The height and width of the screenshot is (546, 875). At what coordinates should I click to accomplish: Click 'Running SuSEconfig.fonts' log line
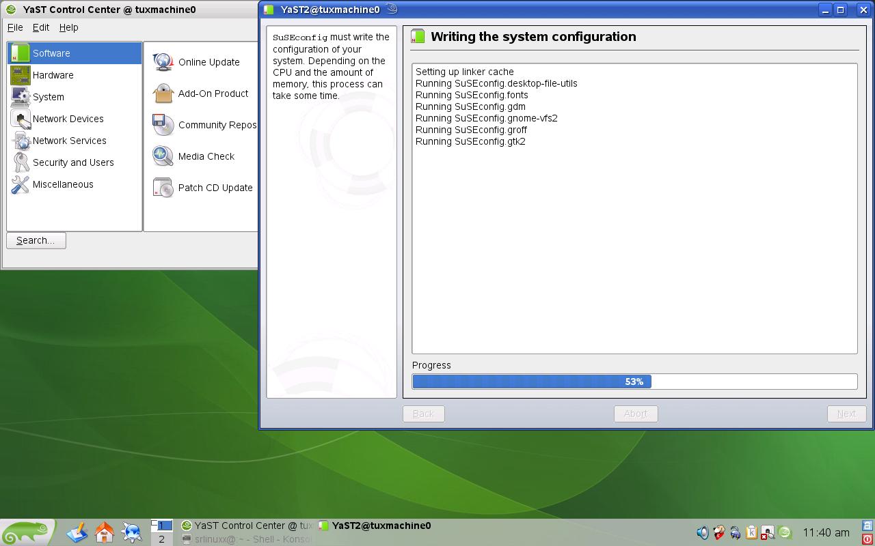pyautogui.click(x=472, y=95)
